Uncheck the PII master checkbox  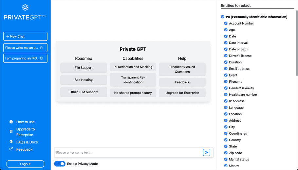point(223,17)
